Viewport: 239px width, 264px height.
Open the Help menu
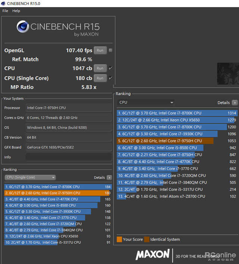(16, 11)
